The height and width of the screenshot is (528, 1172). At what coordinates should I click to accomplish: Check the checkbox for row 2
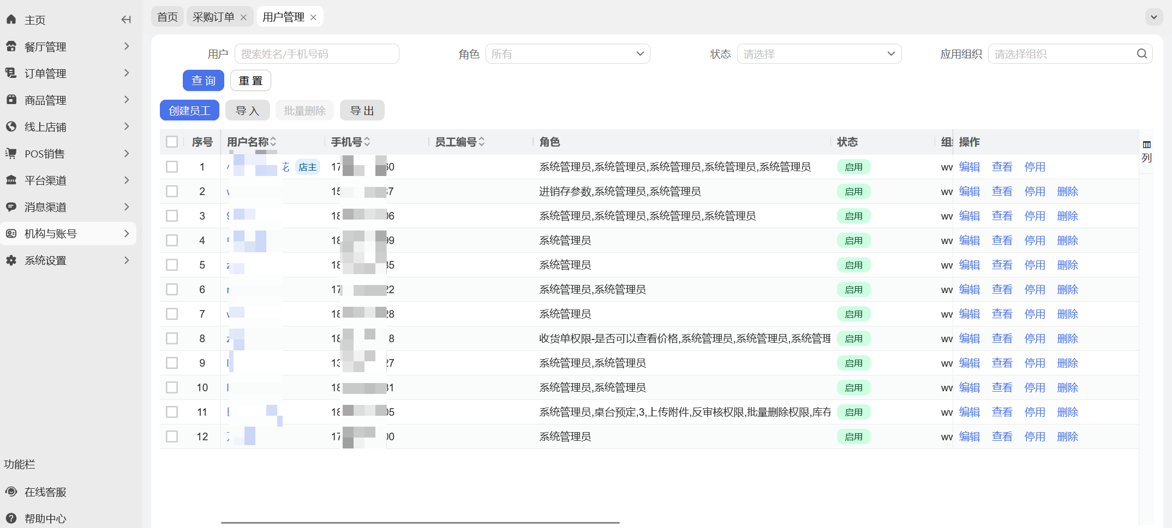pyautogui.click(x=172, y=191)
